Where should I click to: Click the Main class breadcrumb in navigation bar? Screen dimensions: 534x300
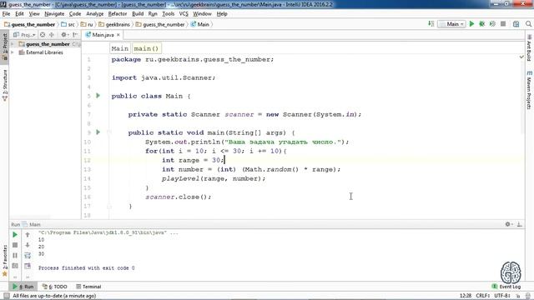pyautogui.click(x=200, y=24)
